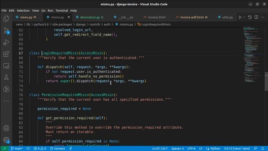The width and height of the screenshot is (268, 151).
Task: Click Connect in status bar
Action: [x=57, y=148]
